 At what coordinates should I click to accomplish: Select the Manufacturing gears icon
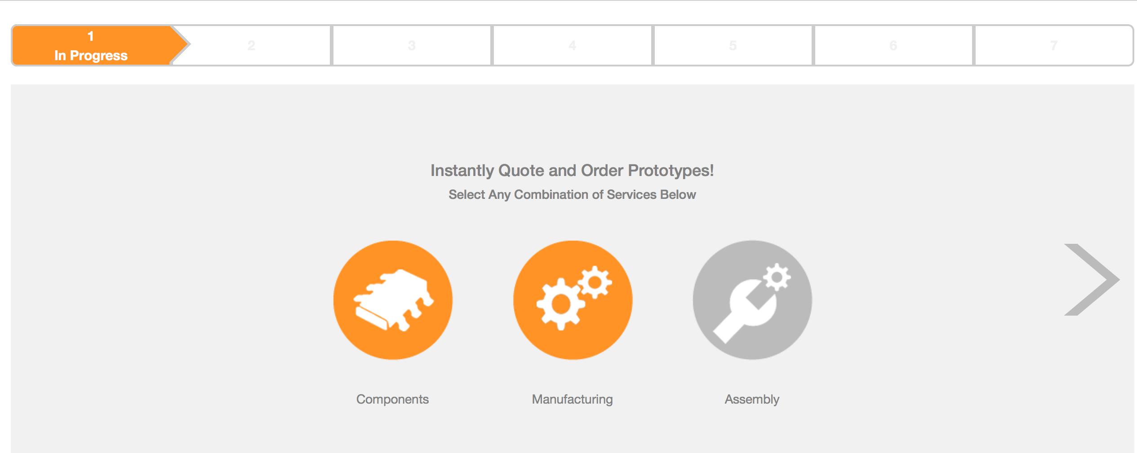pos(573,300)
